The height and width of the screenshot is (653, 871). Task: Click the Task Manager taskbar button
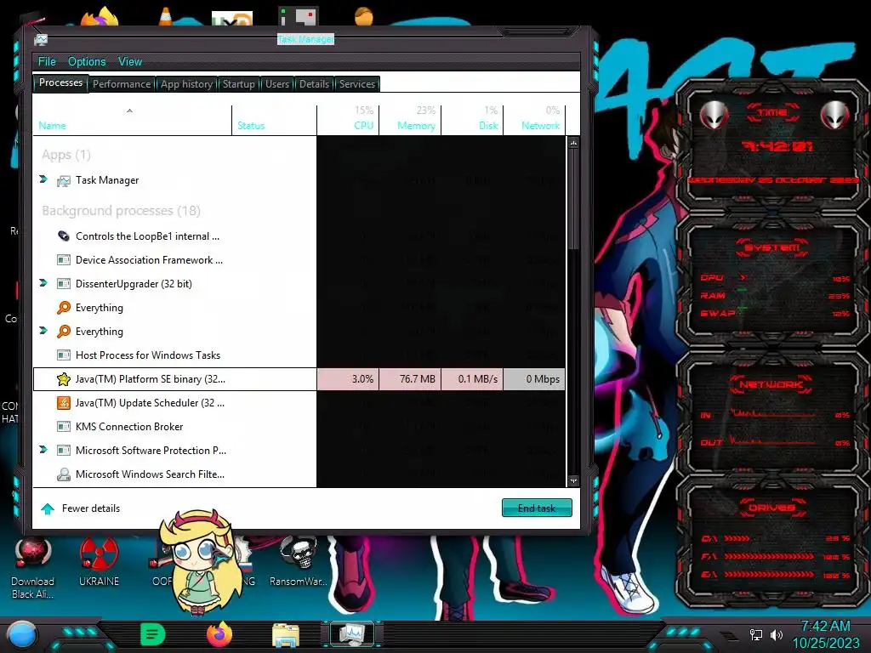tap(352, 634)
